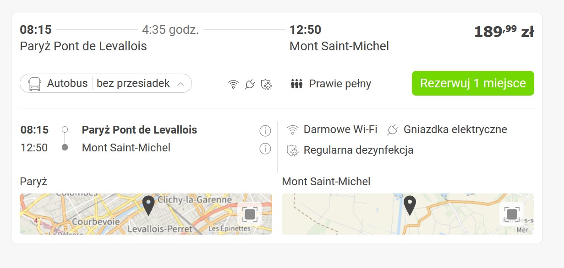
Task: Click the Gniazdka elektryczne amenity label
Action: (455, 129)
